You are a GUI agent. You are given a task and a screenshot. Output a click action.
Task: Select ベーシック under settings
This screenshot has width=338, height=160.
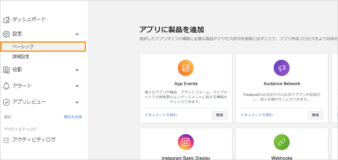(43, 47)
